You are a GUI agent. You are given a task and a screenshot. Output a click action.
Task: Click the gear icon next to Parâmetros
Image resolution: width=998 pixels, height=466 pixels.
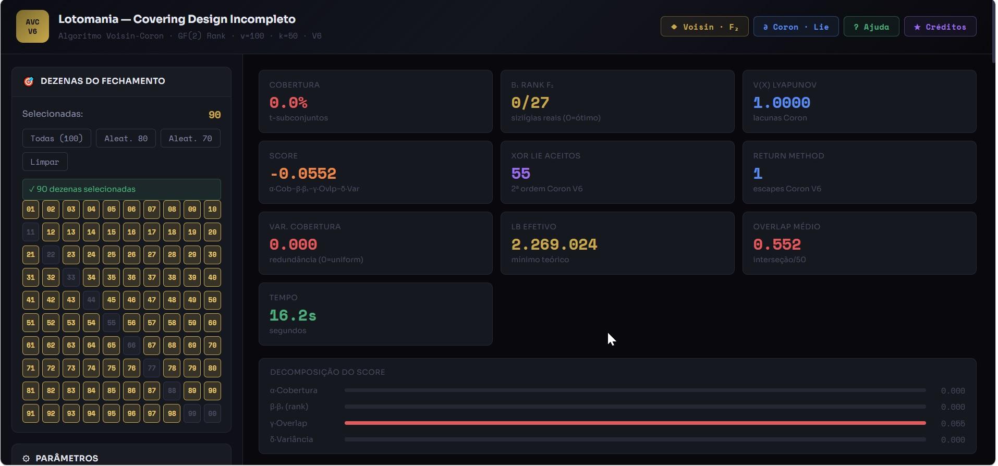click(26, 458)
